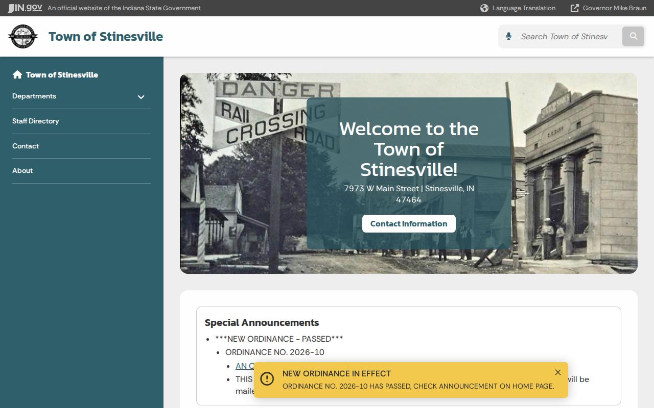Dismiss the New Ordinance notification
The width and height of the screenshot is (654, 408).
click(558, 372)
